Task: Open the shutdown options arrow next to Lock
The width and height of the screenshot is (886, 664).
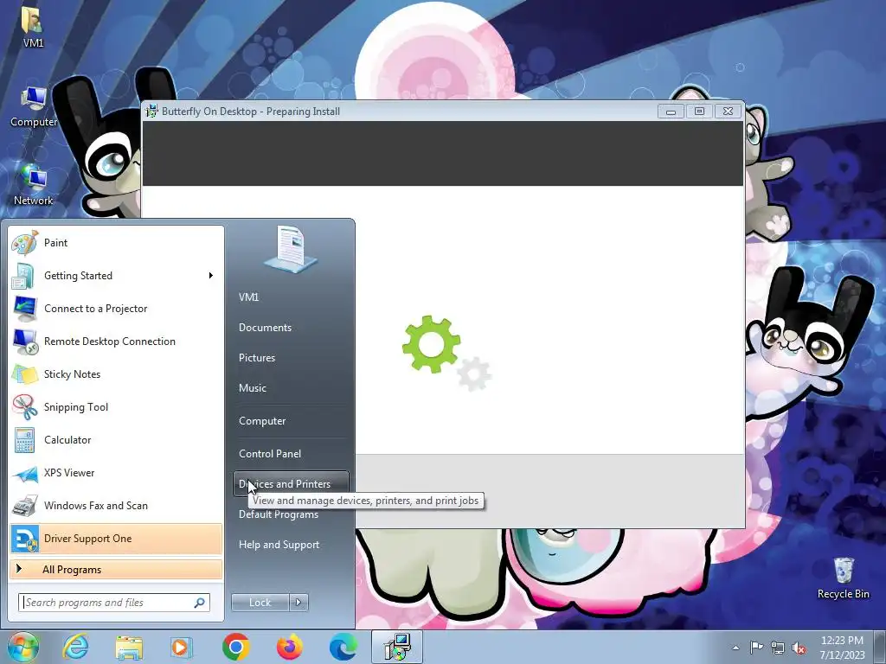Action: click(299, 603)
